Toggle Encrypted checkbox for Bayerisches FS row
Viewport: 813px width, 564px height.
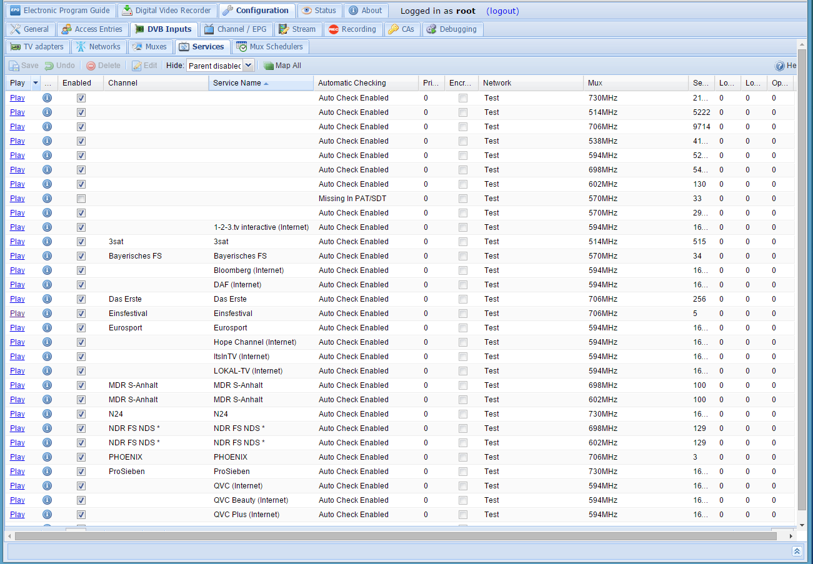click(x=463, y=256)
